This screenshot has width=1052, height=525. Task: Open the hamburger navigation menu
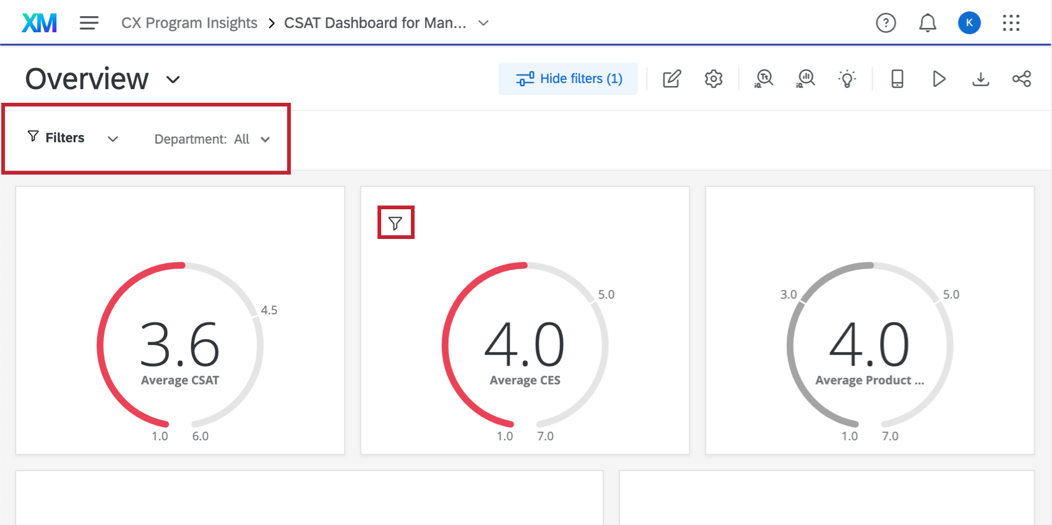point(89,23)
